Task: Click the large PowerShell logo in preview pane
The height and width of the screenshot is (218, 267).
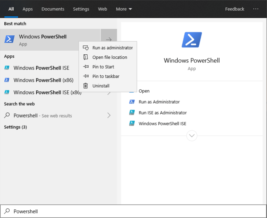Action: click(x=192, y=40)
